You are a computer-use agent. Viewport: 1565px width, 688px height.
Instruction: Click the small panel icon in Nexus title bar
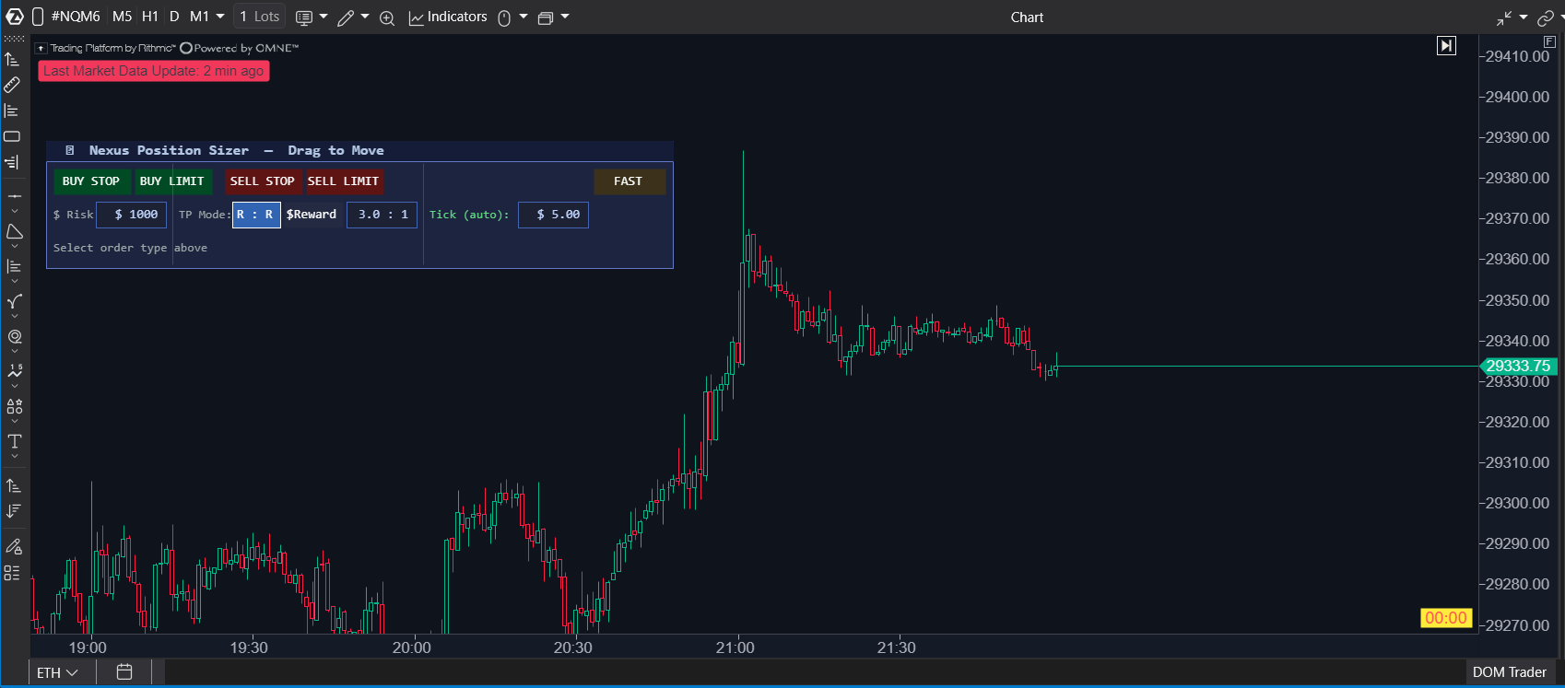[70, 151]
